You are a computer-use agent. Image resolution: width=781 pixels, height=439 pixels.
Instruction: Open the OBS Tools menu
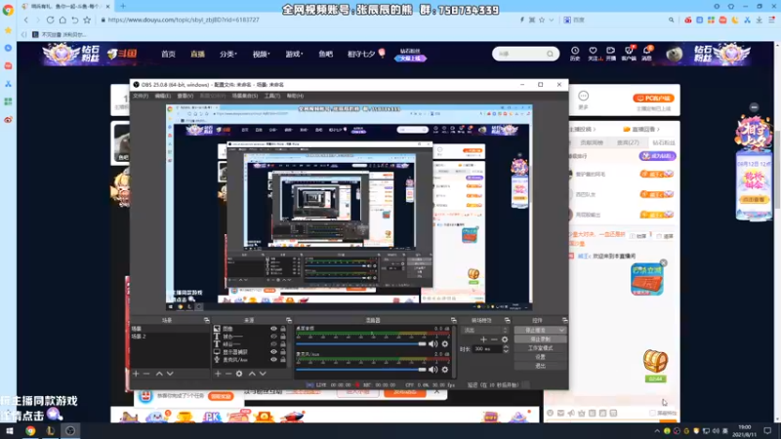[x=272, y=96]
